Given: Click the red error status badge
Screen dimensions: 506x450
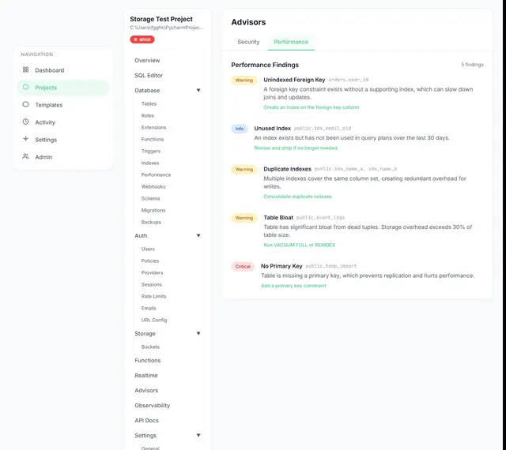Looking at the screenshot, I should (x=142, y=39).
